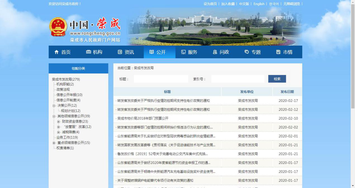
Task: Expand the 减税降费 tree node
Action: [58, 132]
